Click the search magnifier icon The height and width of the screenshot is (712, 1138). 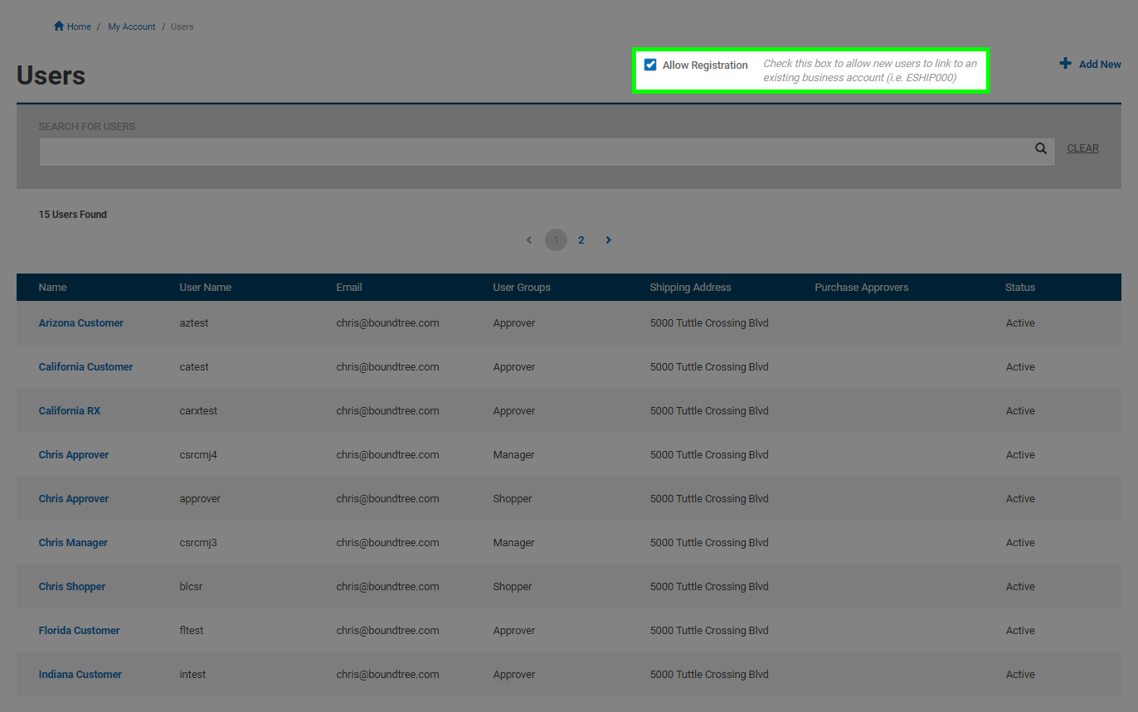click(x=1041, y=148)
